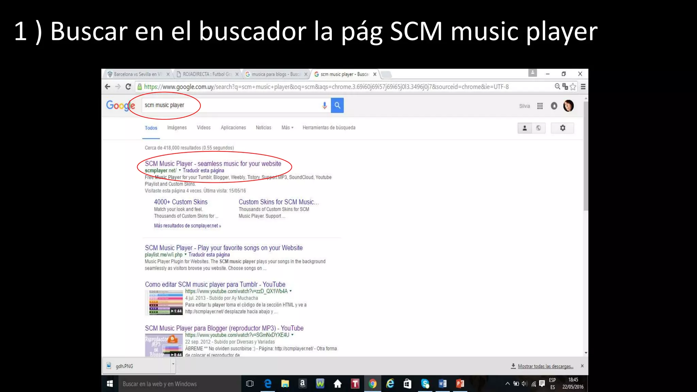Switch to Imágenes search tab
The width and height of the screenshot is (697, 392).
(x=177, y=128)
